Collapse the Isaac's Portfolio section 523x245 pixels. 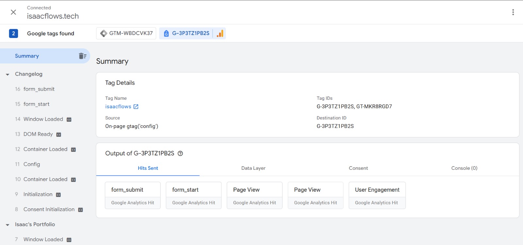pyautogui.click(x=8, y=225)
